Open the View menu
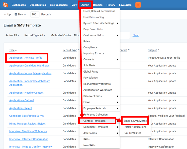The width and height of the screenshot is (187, 149). (x=74, y=5)
